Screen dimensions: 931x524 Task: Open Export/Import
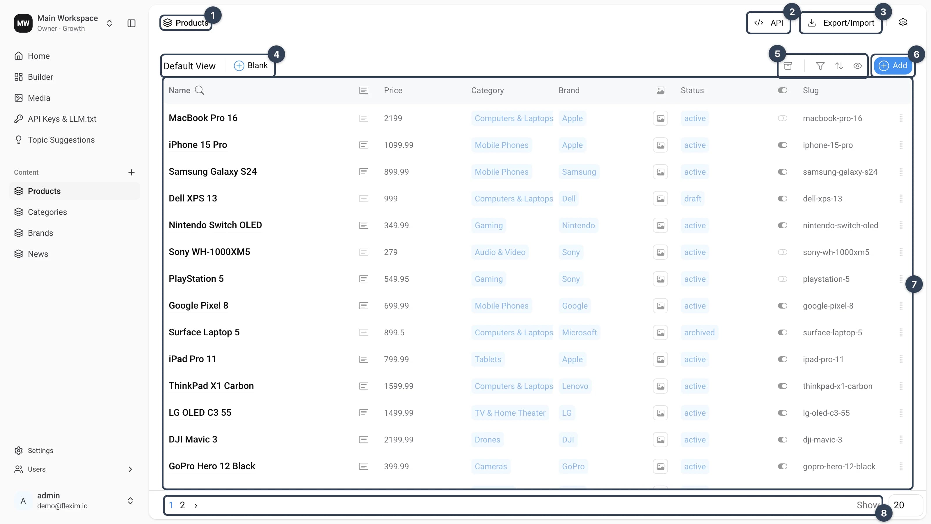pyautogui.click(x=841, y=23)
